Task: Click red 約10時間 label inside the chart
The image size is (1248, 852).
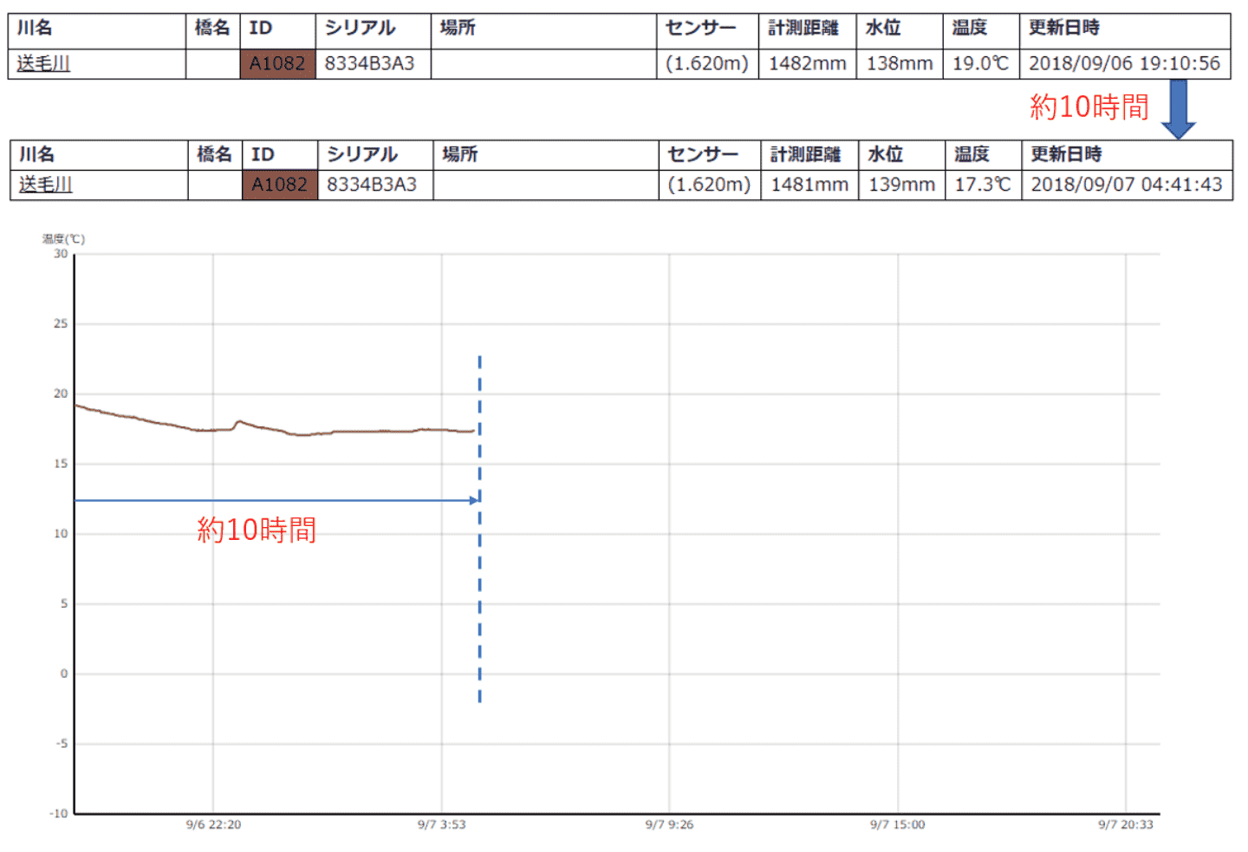Action: coord(257,530)
